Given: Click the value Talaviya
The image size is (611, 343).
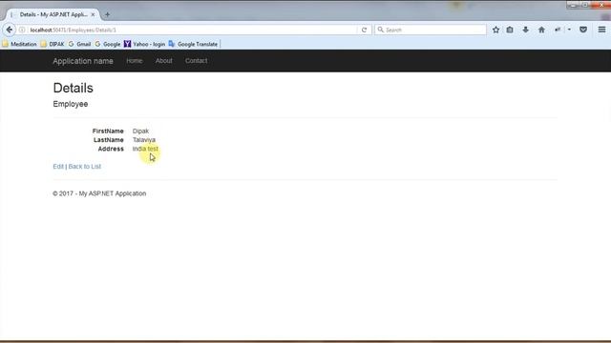Looking at the screenshot, I should pyautogui.click(x=144, y=140).
